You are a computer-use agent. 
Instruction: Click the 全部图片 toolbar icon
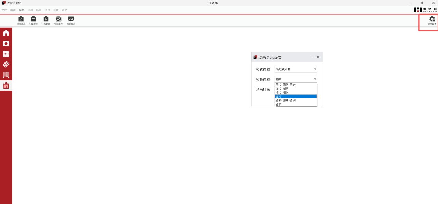pos(58,19)
